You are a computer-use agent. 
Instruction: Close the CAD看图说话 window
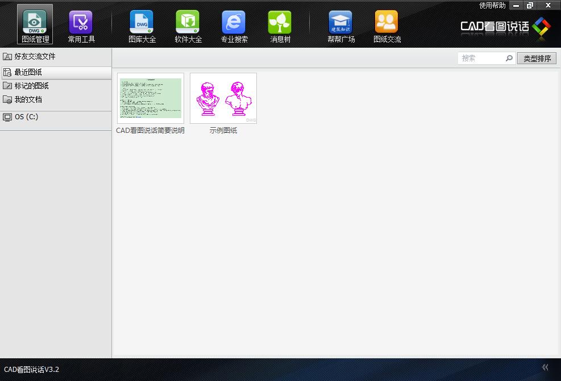pyautogui.click(x=548, y=5)
